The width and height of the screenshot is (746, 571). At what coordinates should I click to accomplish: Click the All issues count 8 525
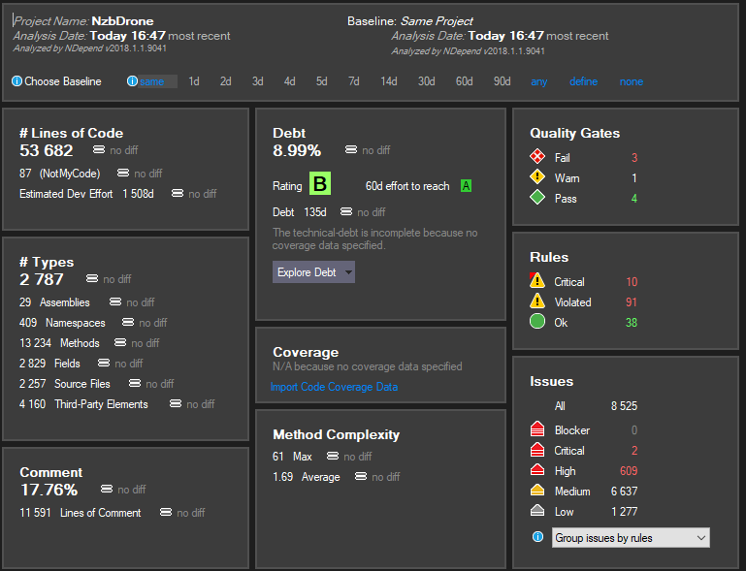[x=624, y=405]
